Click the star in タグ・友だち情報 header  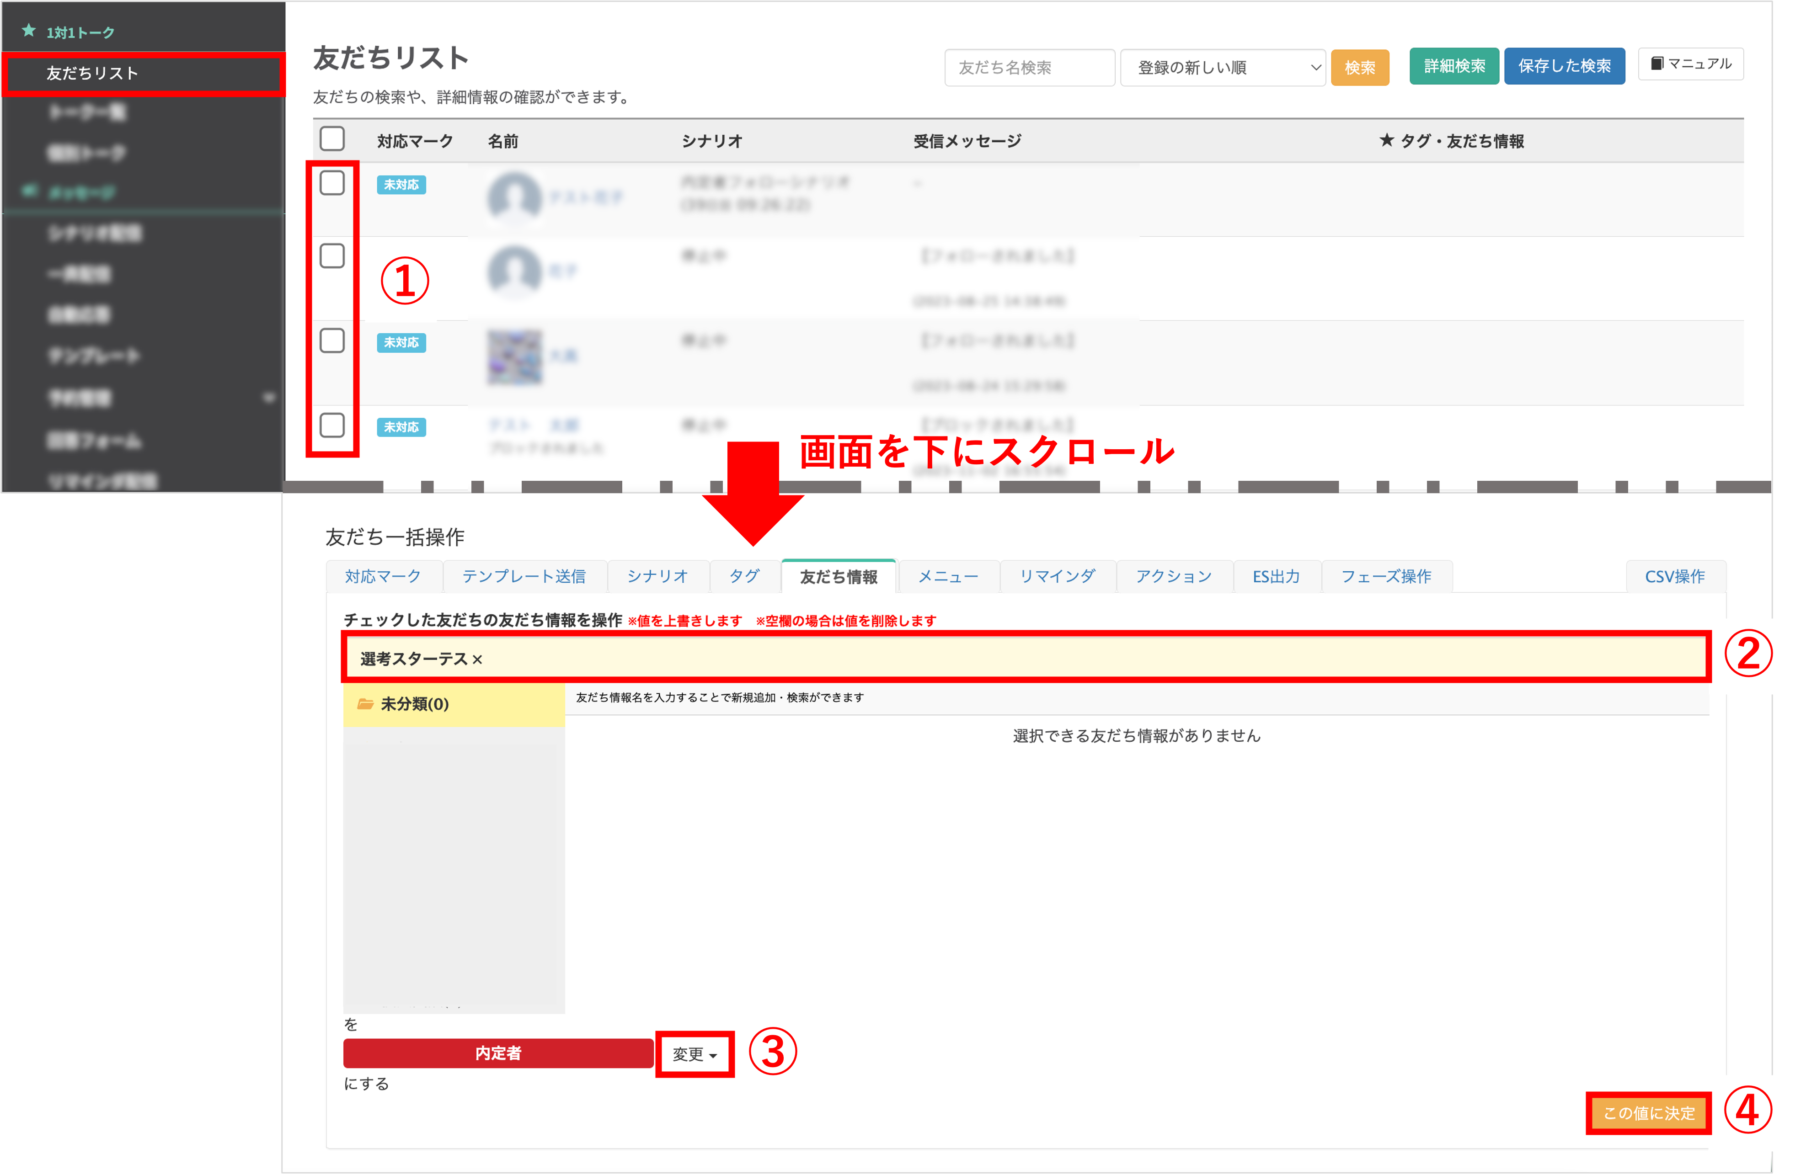[1386, 140]
